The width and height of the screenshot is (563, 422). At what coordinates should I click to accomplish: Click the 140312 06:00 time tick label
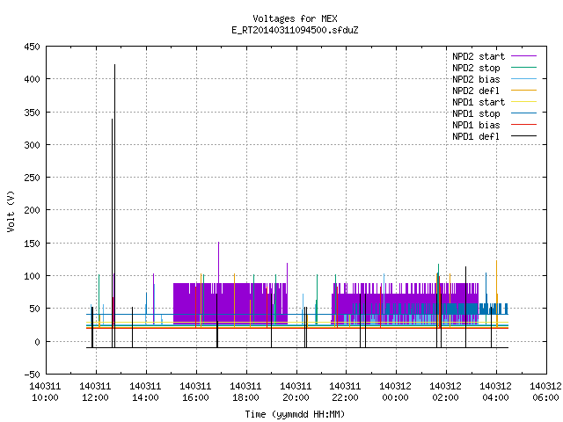(545, 392)
